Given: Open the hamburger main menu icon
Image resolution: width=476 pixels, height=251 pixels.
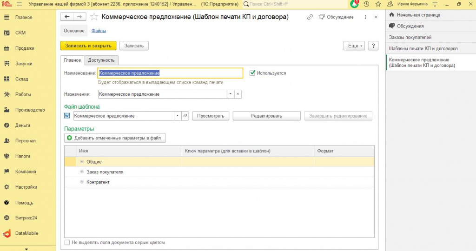Looking at the screenshot, I should [20, 4].
